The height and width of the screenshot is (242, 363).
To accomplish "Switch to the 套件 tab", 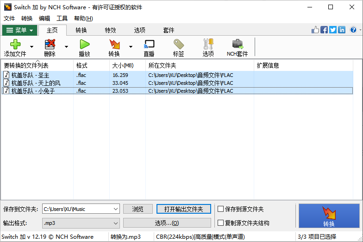I will (x=169, y=30).
